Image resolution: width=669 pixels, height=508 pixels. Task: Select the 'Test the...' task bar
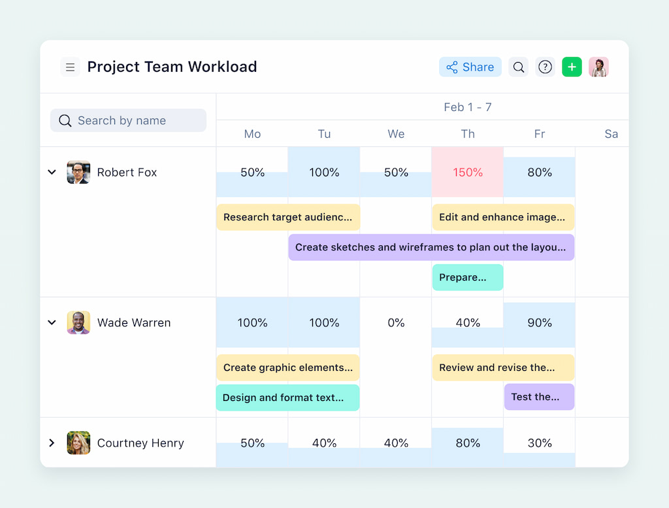click(539, 396)
